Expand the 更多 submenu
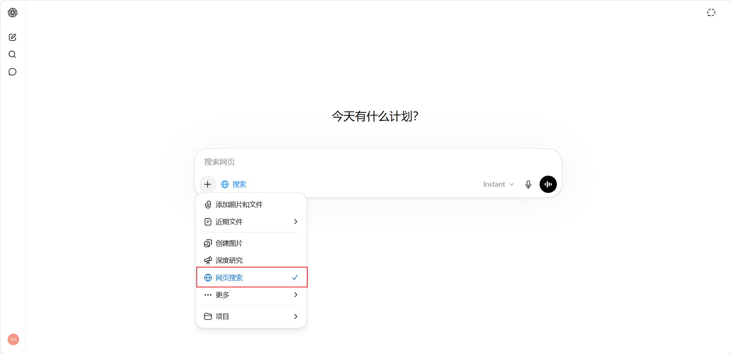The height and width of the screenshot is (354, 731). pyautogui.click(x=251, y=295)
